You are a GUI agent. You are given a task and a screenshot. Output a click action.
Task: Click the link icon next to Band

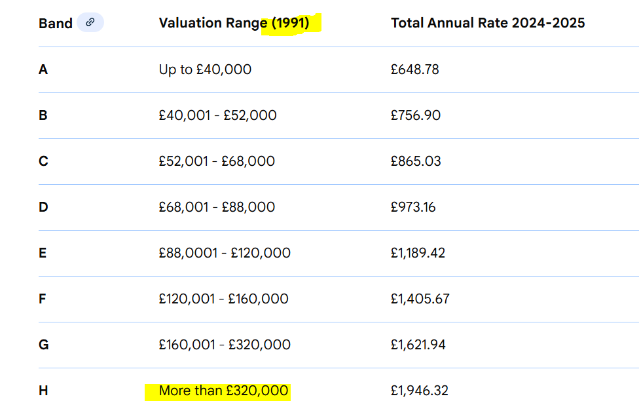click(90, 22)
